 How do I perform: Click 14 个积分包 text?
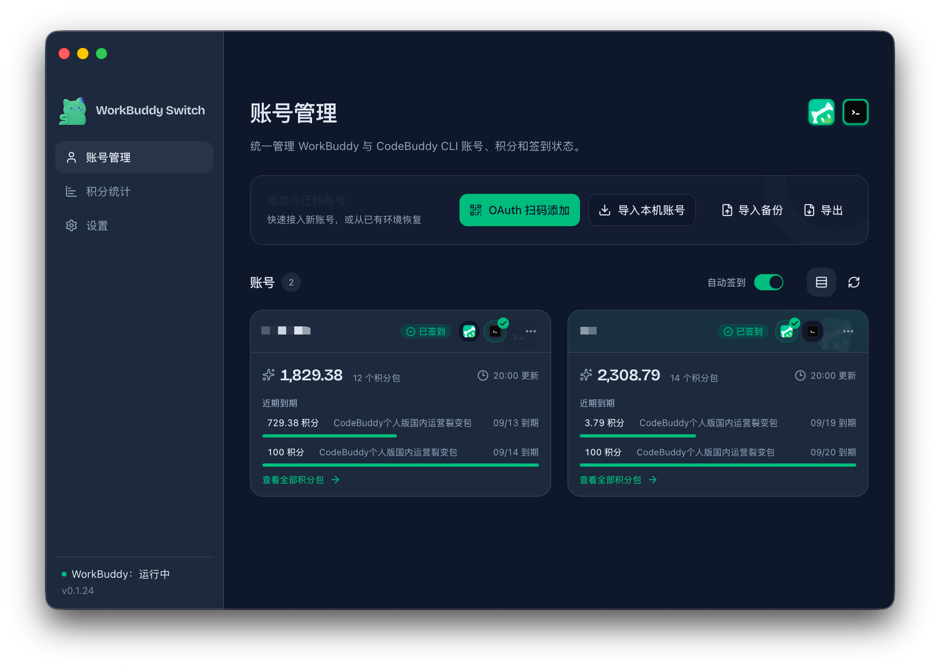pos(694,378)
